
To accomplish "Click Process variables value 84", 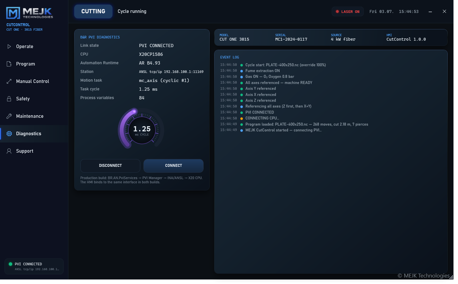I will coord(142,98).
